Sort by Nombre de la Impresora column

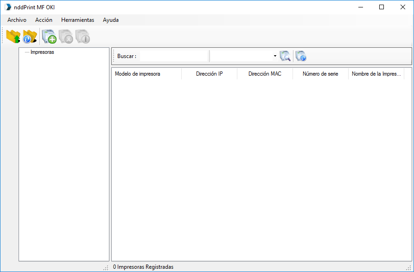[376, 74]
